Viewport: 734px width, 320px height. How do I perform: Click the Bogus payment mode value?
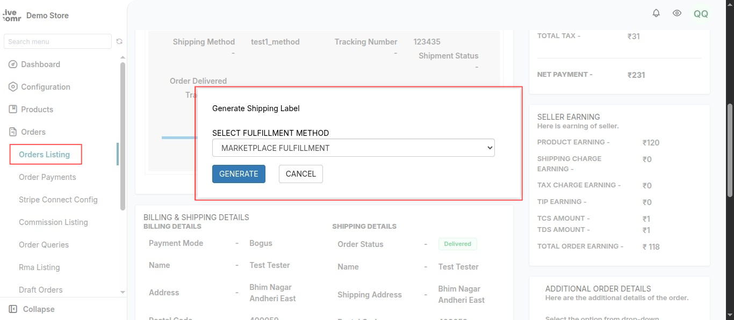[x=261, y=243]
